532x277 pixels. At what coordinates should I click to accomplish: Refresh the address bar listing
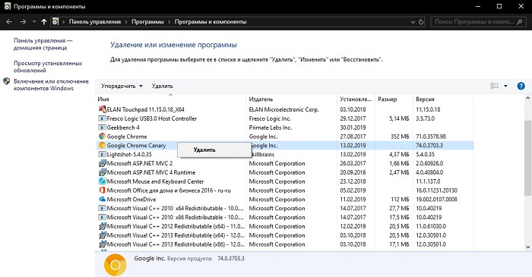421,22
